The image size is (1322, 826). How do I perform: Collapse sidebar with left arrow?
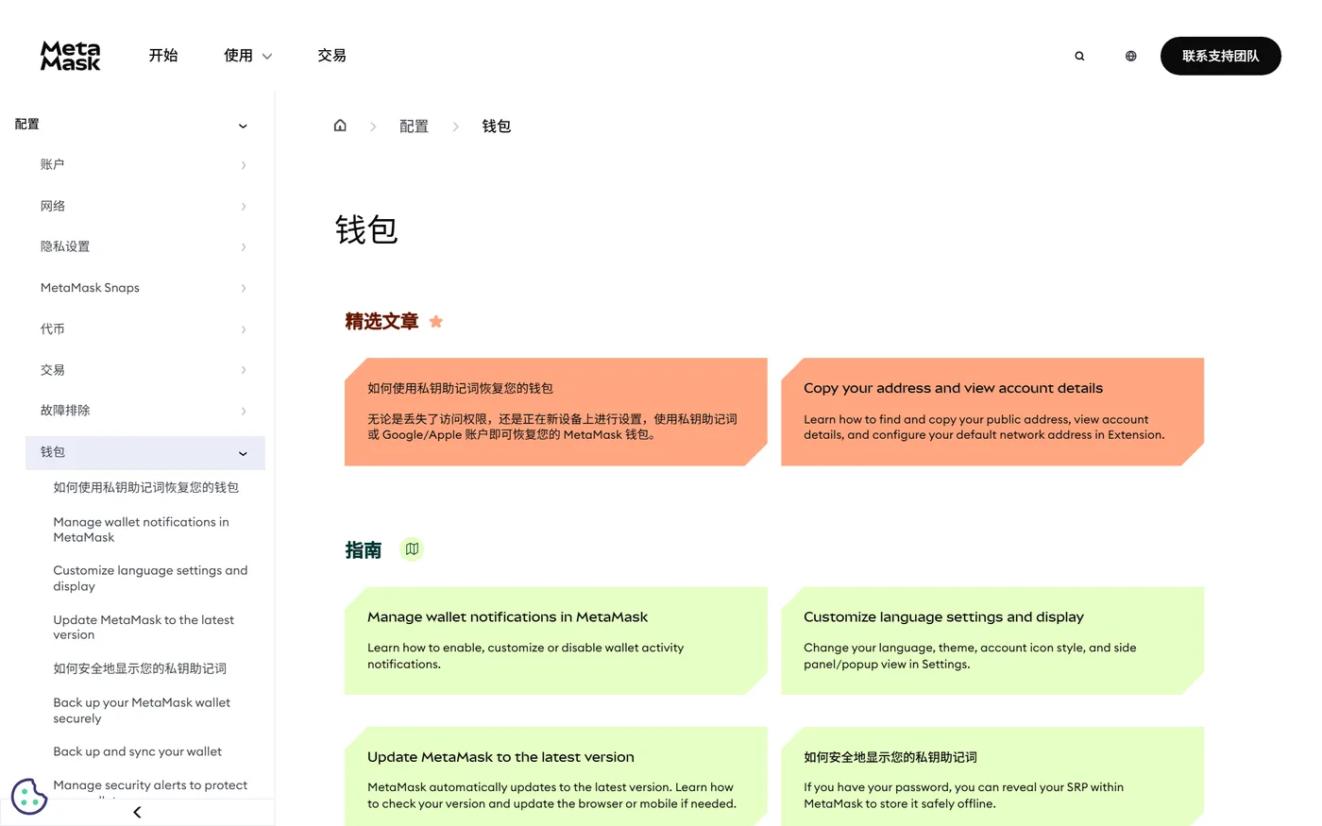[x=137, y=812]
